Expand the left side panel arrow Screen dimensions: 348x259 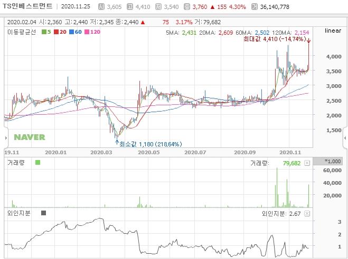(x=6, y=138)
